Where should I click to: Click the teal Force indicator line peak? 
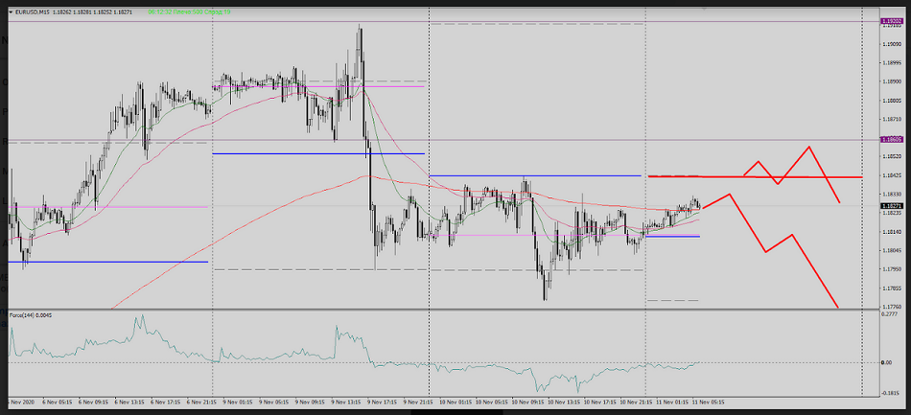click(x=140, y=317)
